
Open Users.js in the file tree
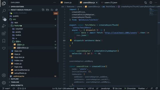pos(20,44)
